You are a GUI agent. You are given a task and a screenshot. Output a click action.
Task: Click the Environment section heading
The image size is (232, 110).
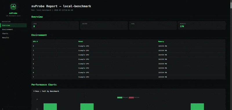tap(39, 35)
